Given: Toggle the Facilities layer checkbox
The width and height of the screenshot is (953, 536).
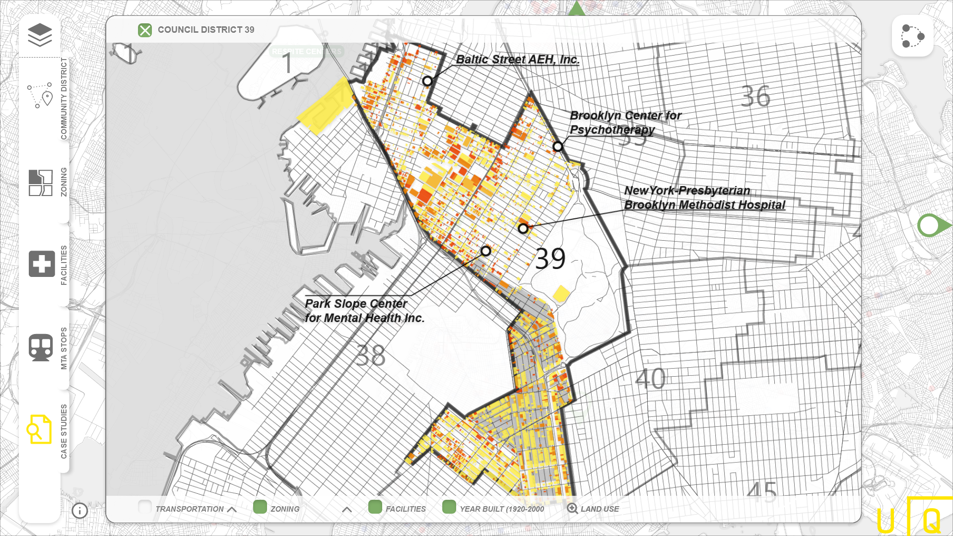Looking at the screenshot, I should click(375, 507).
